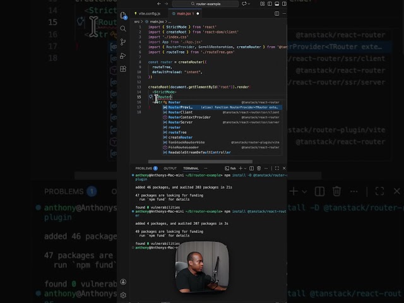This screenshot has height=303, width=404.
Task: Create a new terminal with plus icon
Action: [x=241, y=169]
